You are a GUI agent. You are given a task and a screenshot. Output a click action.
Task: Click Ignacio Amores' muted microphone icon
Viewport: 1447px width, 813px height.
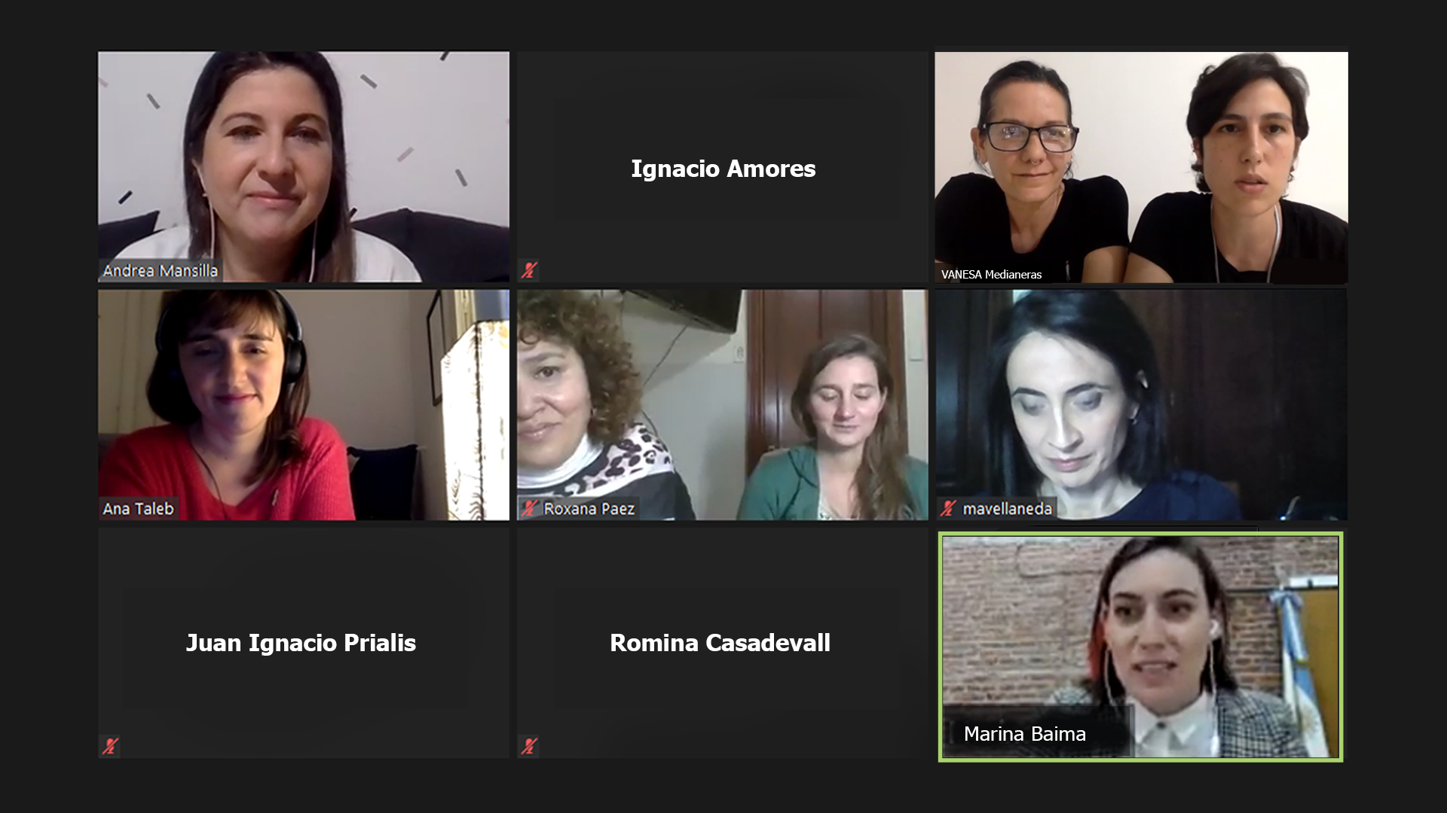click(528, 269)
